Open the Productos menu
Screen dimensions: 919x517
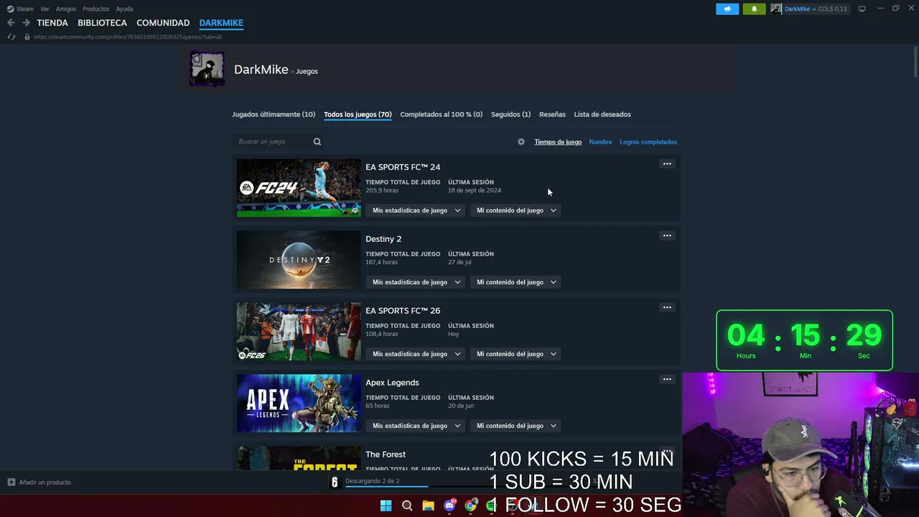[96, 9]
